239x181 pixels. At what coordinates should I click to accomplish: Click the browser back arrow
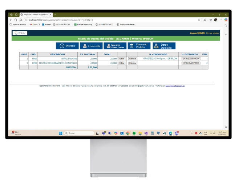[11, 20]
